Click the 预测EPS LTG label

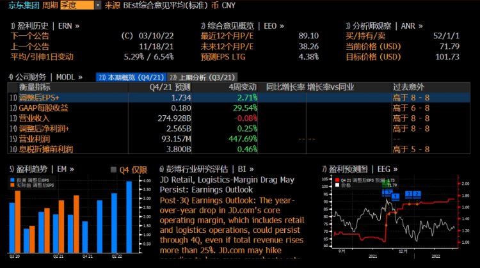tap(223, 57)
